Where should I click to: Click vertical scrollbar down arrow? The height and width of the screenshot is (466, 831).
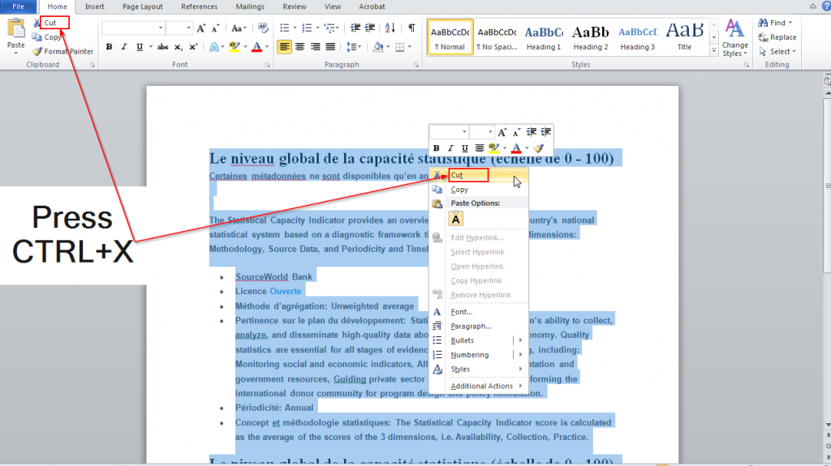tap(827, 425)
